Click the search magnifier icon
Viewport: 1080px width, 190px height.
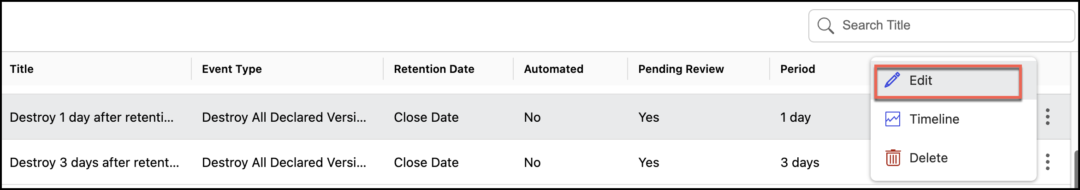825,26
